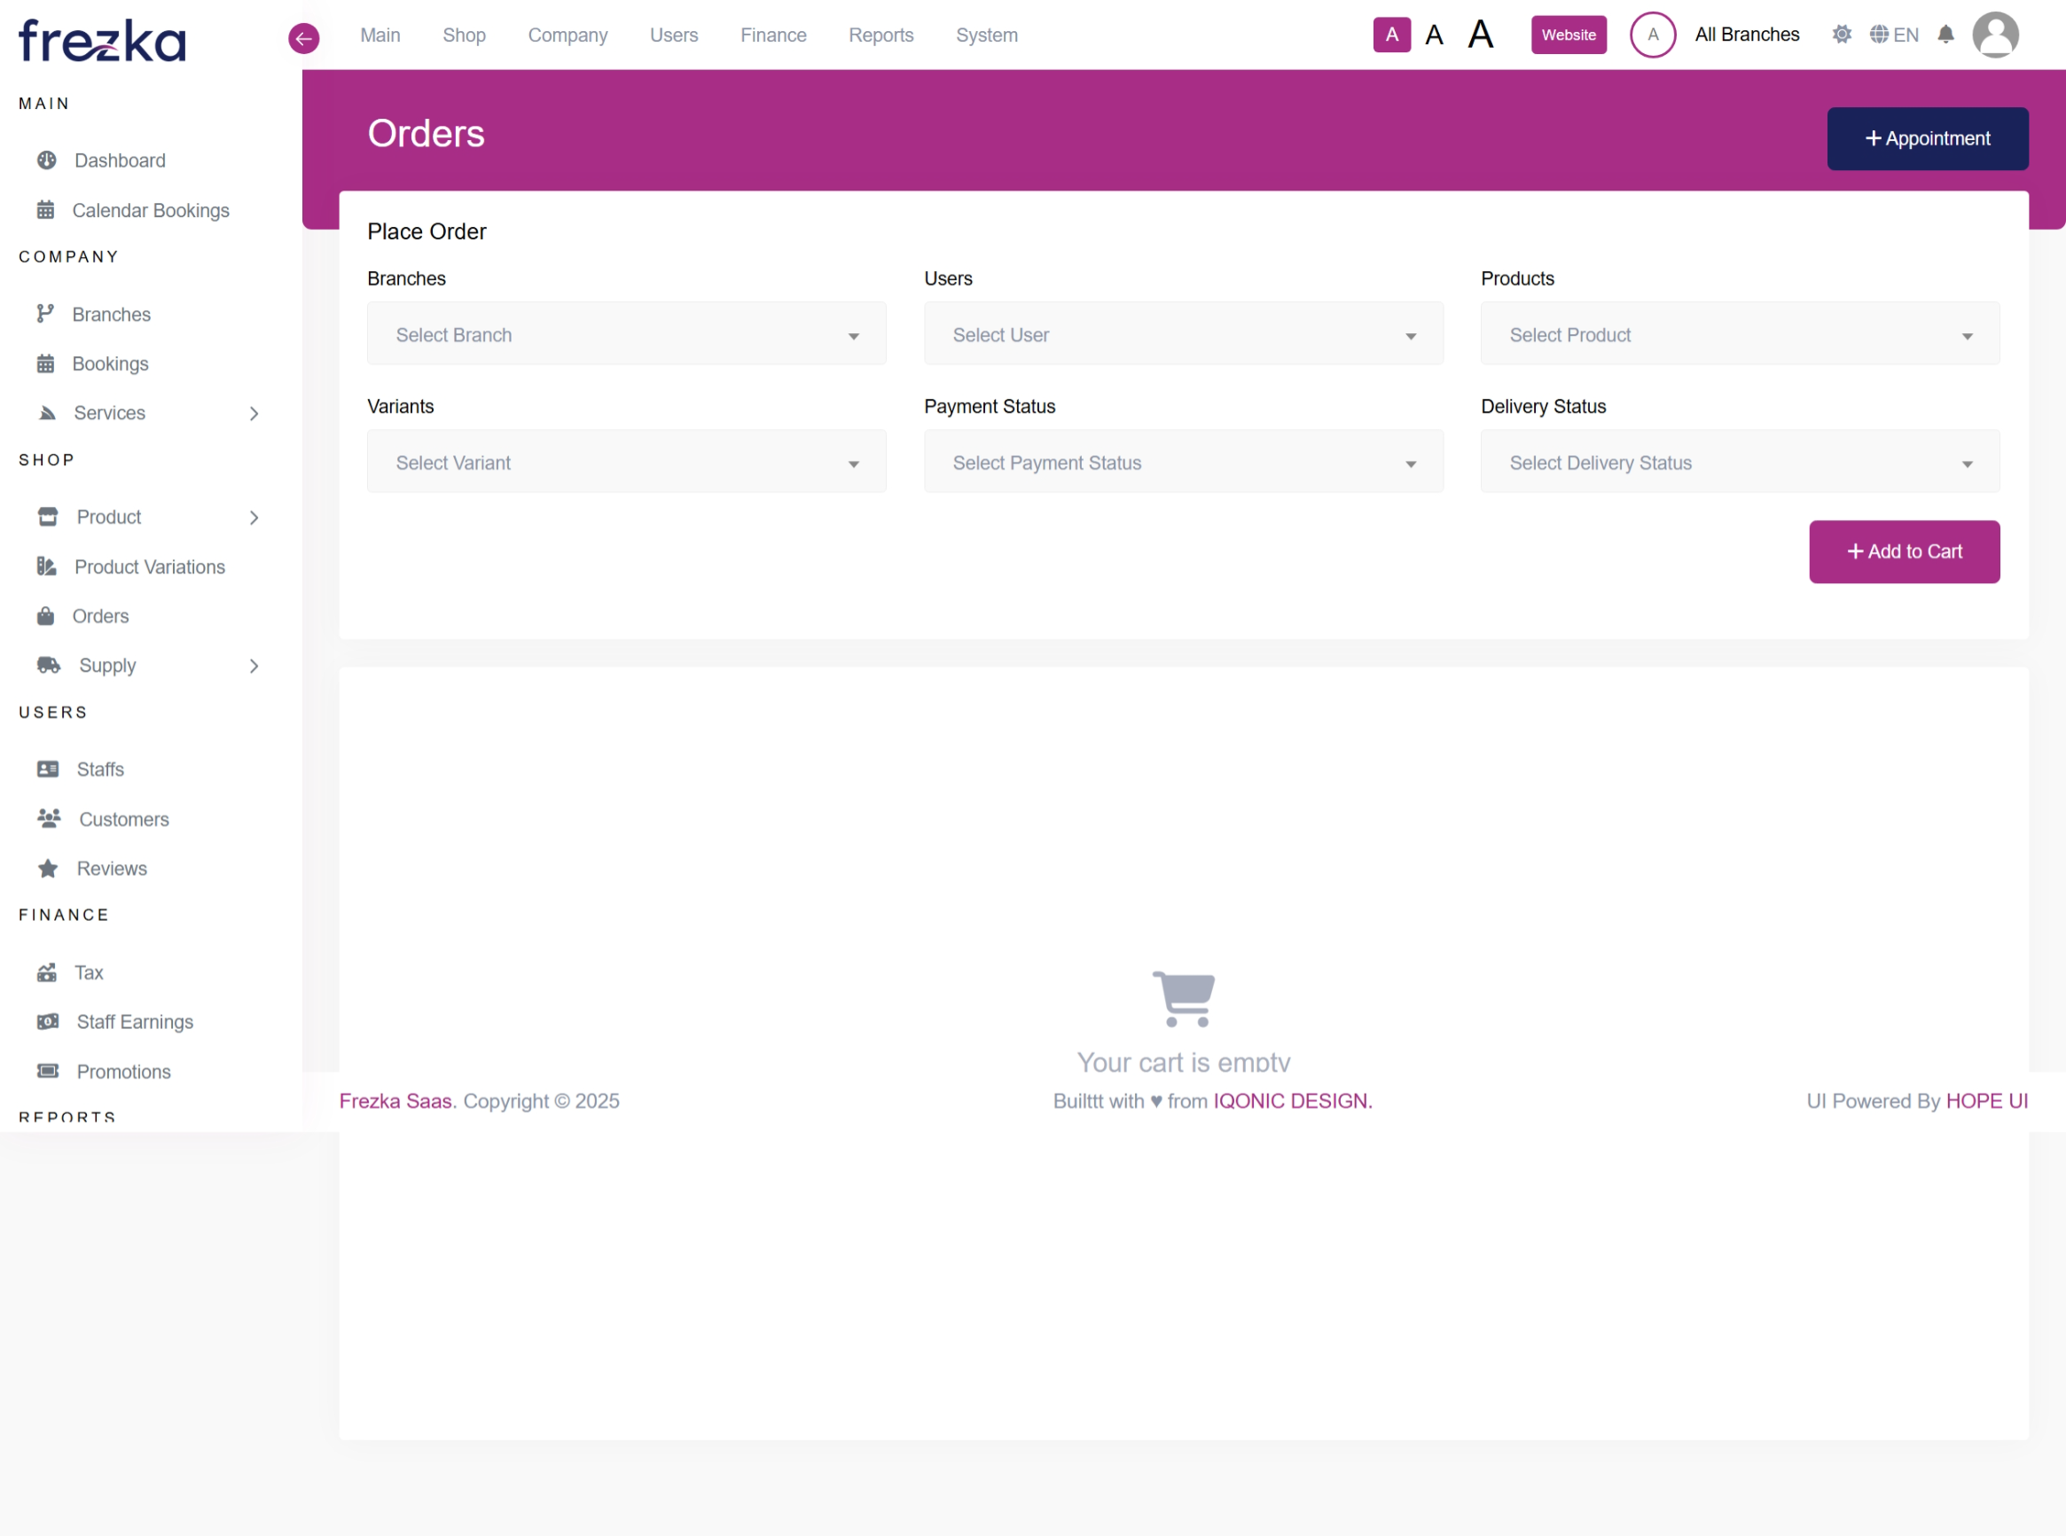Open the EN language globe selector
Screen dimensions: 2066x1536
pos(1894,35)
